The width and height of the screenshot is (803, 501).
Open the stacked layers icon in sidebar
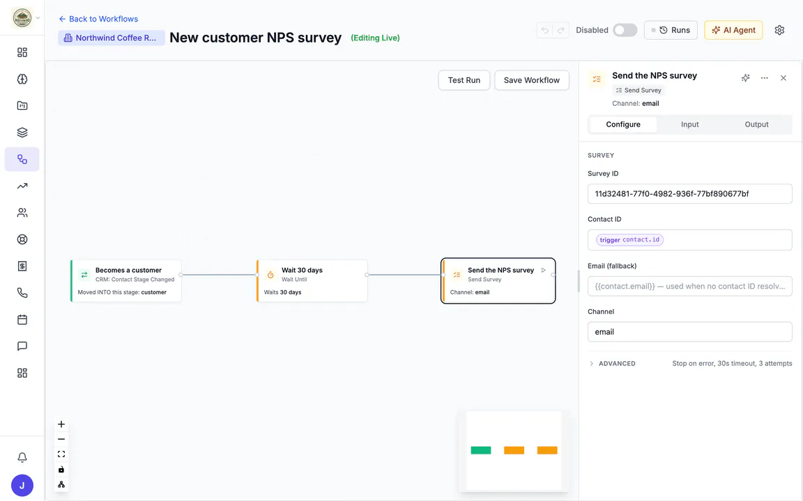(x=22, y=132)
